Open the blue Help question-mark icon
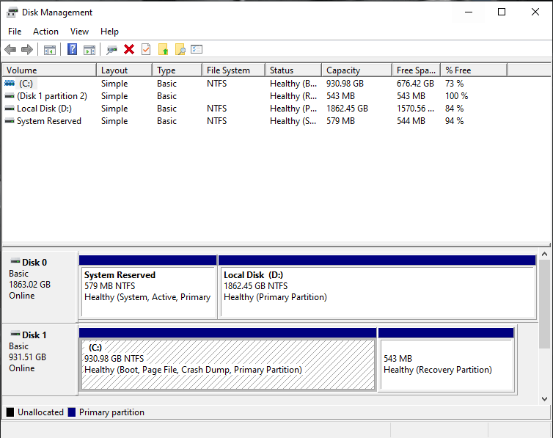The image size is (553, 438). 73,49
